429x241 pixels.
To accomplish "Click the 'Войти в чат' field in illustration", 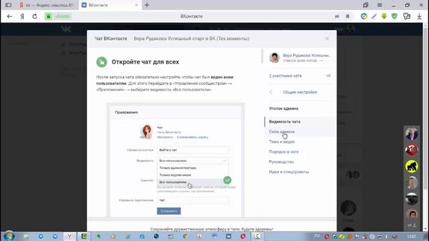I will [192, 150].
